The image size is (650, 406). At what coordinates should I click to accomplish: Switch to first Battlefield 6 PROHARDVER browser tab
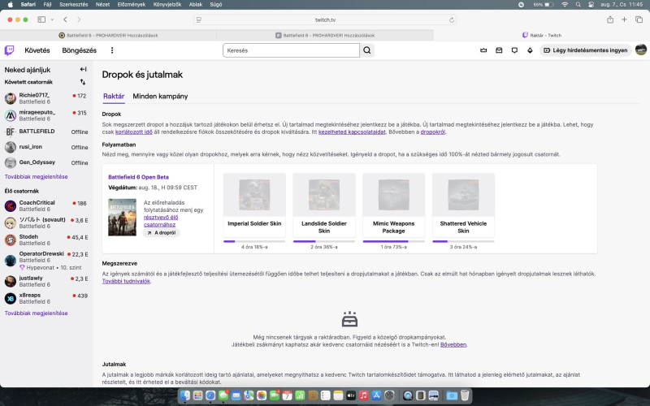[108, 35]
